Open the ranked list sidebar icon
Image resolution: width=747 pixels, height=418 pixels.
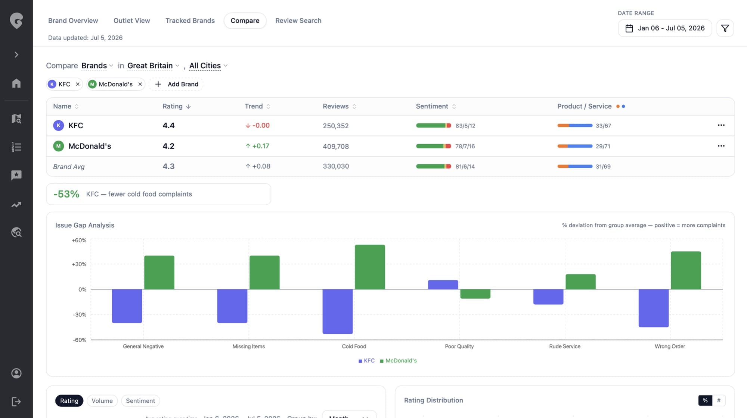pyautogui.click(x=16, y=147)
